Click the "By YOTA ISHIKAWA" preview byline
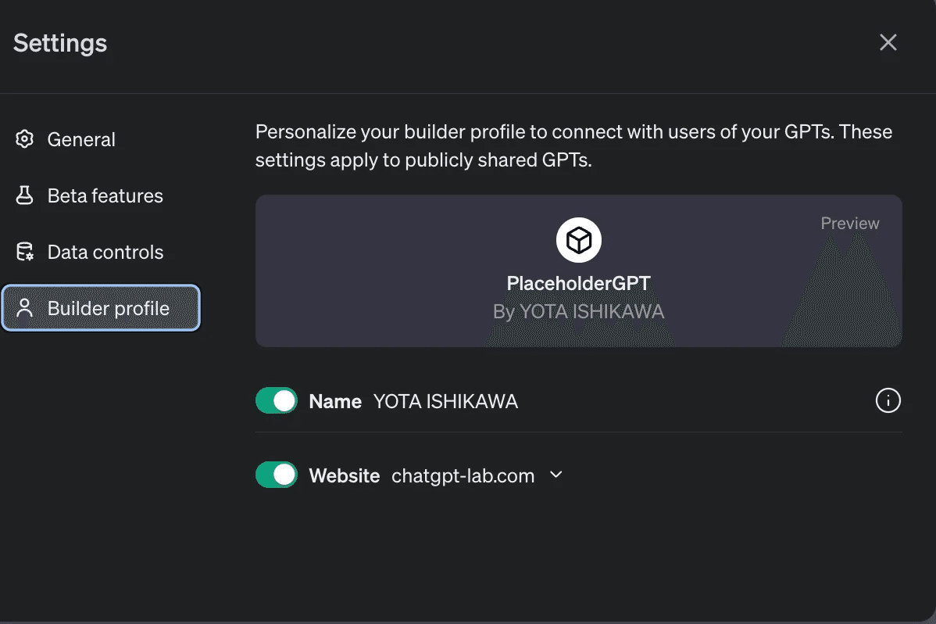Screen dimensions: 936x624 pos(578,311)
